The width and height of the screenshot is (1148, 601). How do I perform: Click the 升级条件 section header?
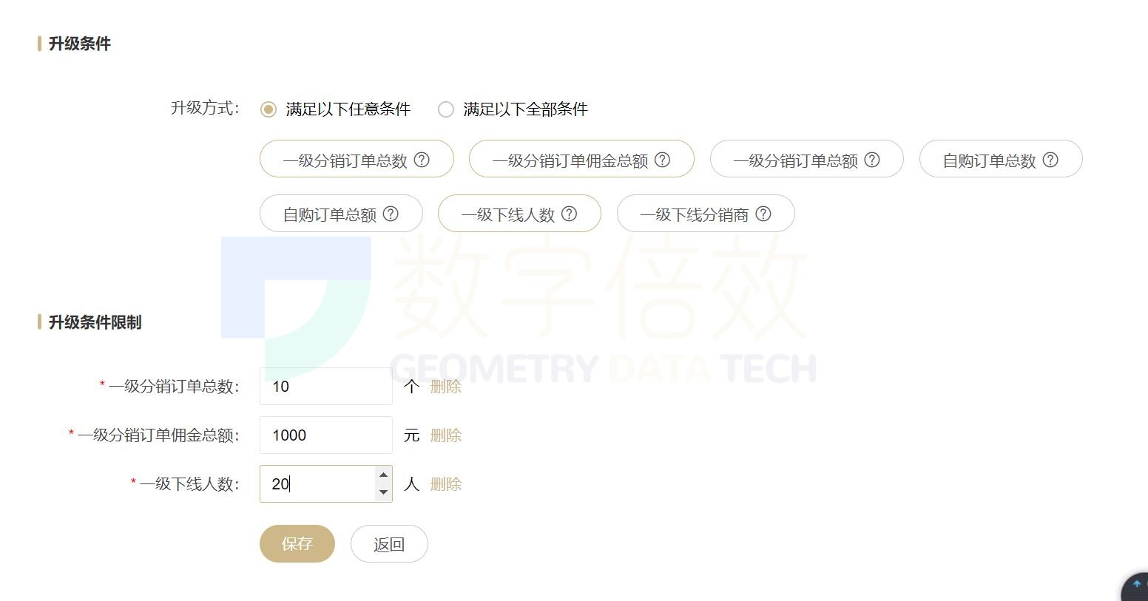point(78,44)
